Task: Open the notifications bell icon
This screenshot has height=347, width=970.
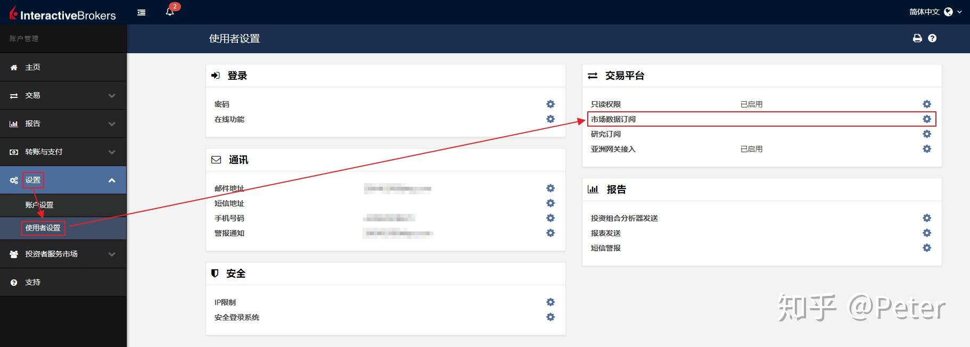Action: 170,12
